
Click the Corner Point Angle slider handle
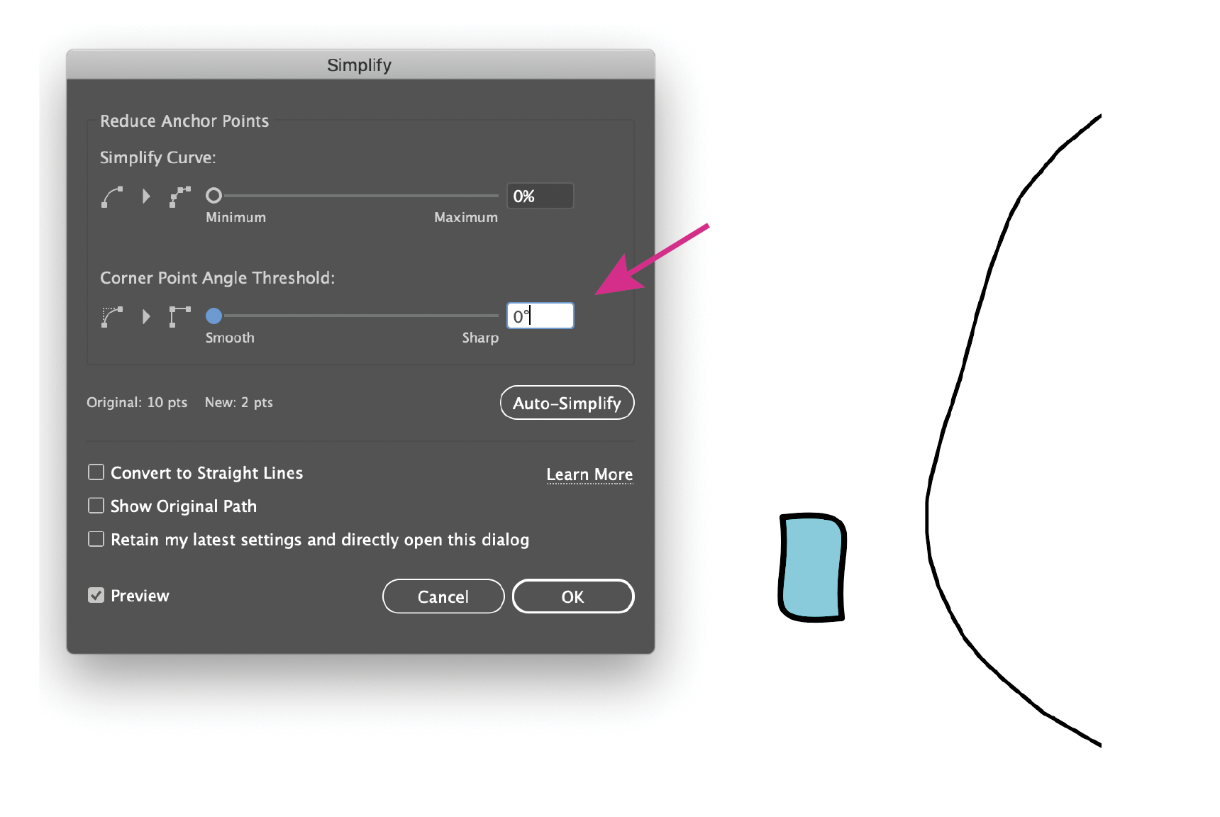click(213, 316)
